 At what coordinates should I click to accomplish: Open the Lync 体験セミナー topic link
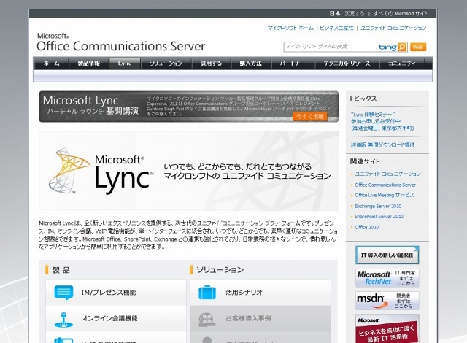(382, 121)
